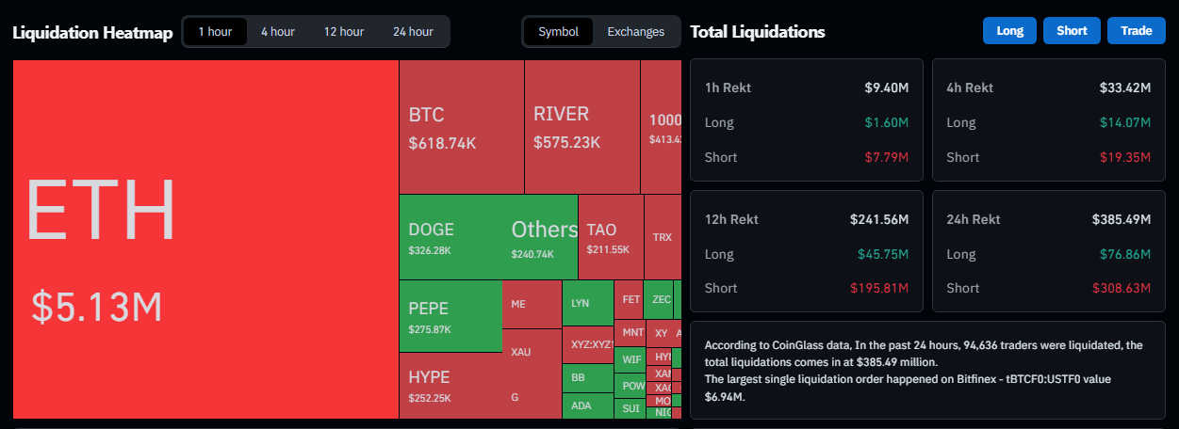Switch heatmap to 12 hour view

point(343,32)
